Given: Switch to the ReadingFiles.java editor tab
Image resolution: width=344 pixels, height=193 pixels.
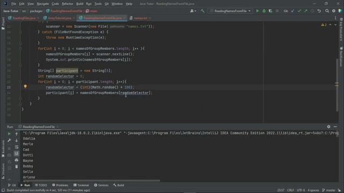Looking at the screenshot, I should coord(24,18).
